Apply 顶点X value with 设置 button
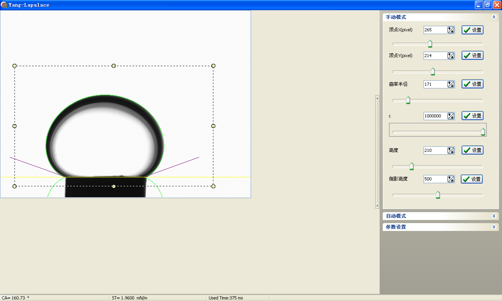The width and height of the screenshot is (502, 301). pos(472,30)
